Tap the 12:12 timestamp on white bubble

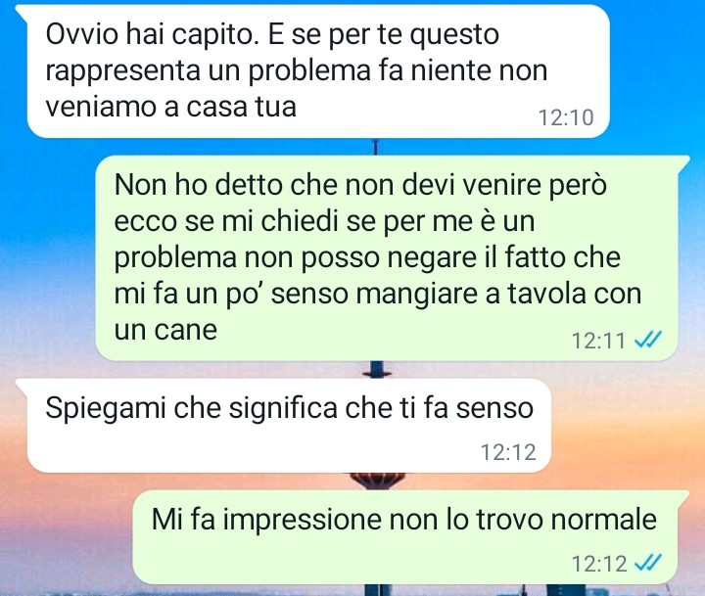[508, 452]
